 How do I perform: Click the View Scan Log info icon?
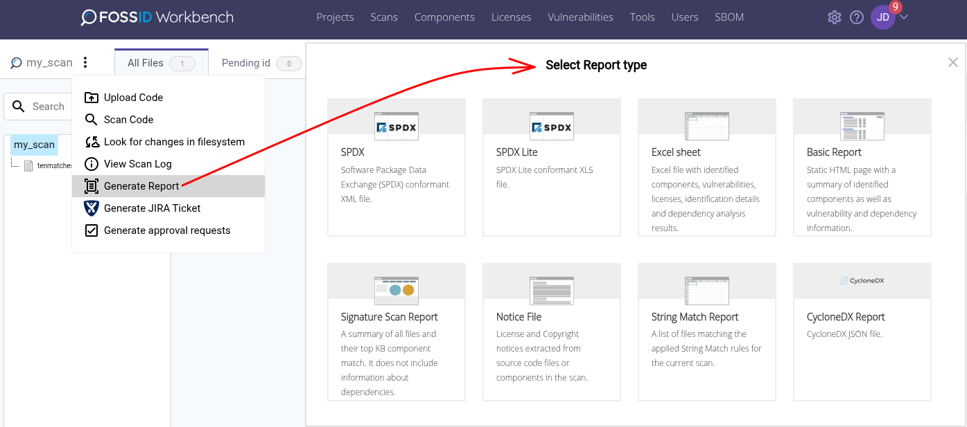92,164
